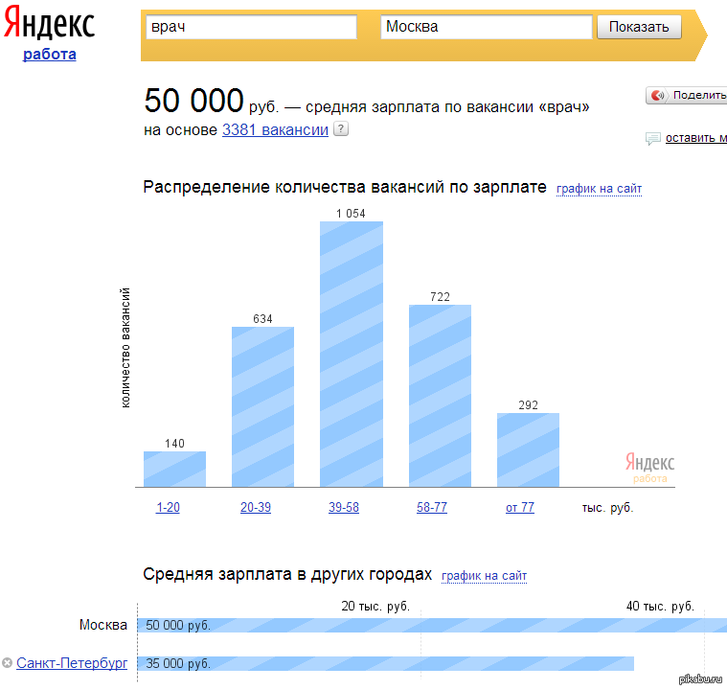Click the Москва row label in cities chart
727x690 pixels.
tap(102, 625)
